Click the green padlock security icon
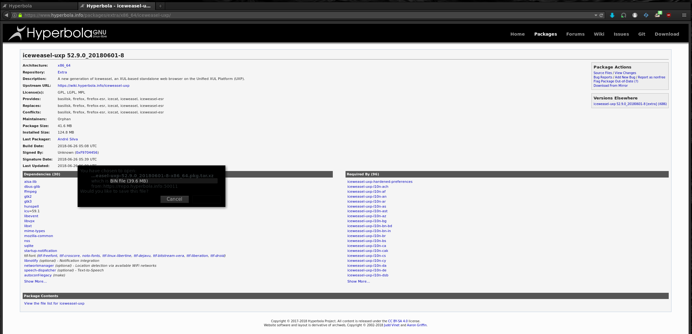 point(20,15)
